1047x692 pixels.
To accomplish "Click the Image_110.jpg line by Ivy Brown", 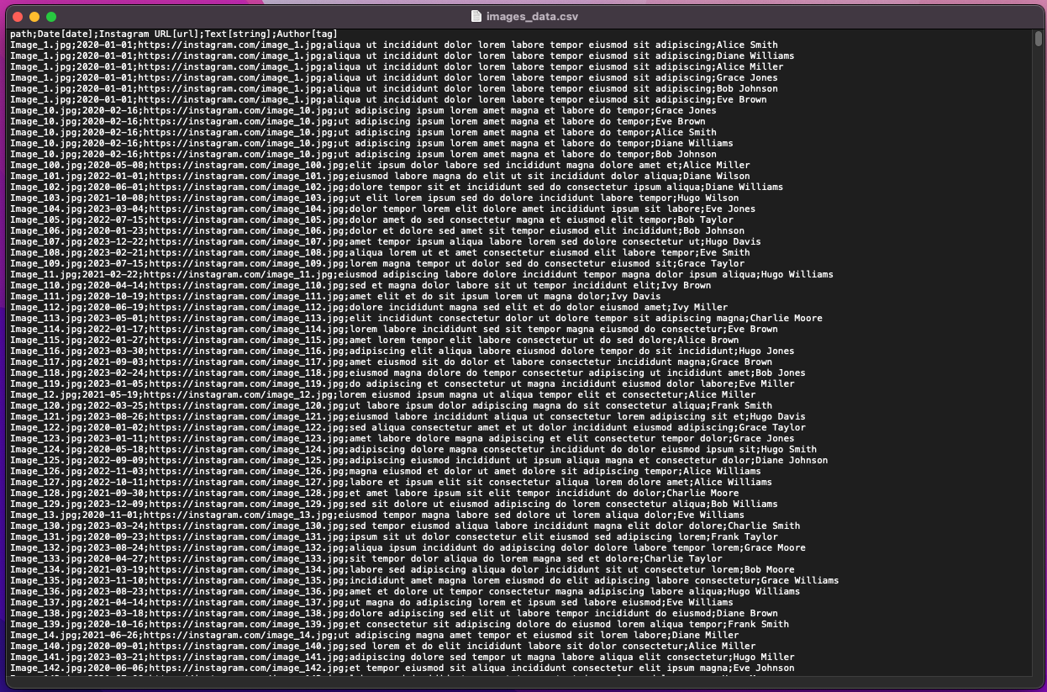I will [x=360, y=285].
